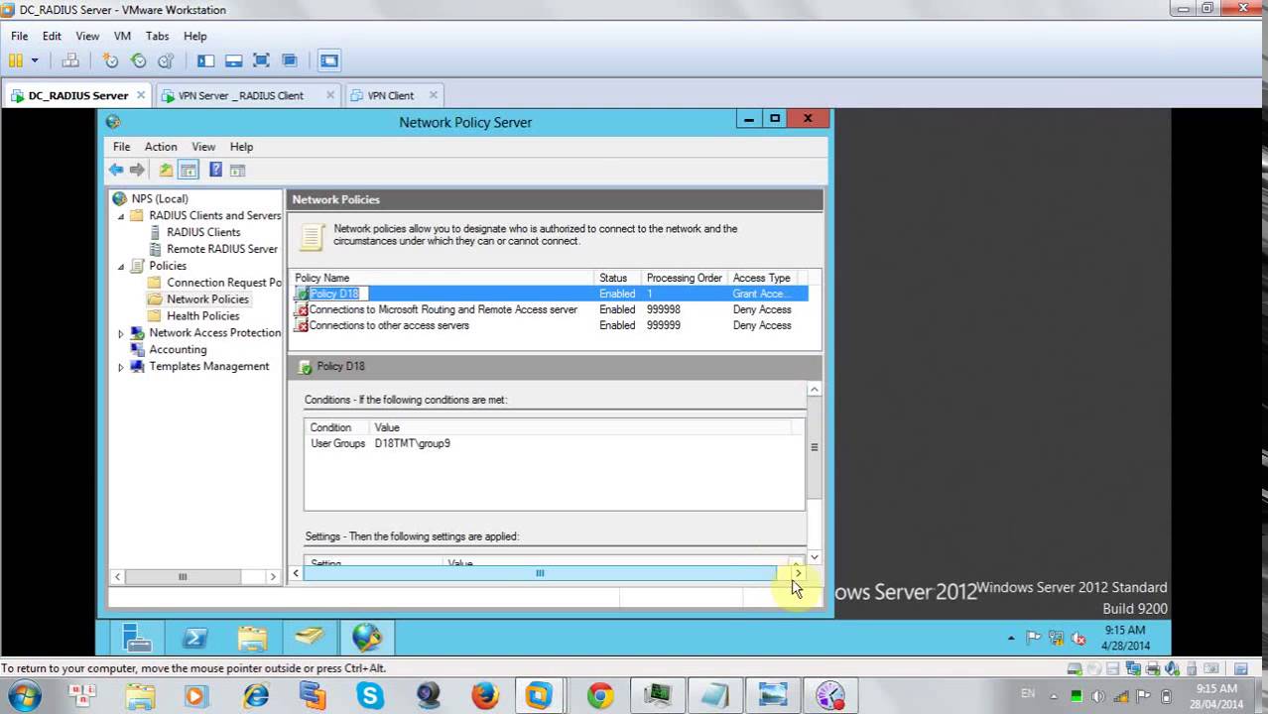The image size is (1268, 714).
Task: Click the up arrow of details pane scrollbar
Action: tap(815, 389)
